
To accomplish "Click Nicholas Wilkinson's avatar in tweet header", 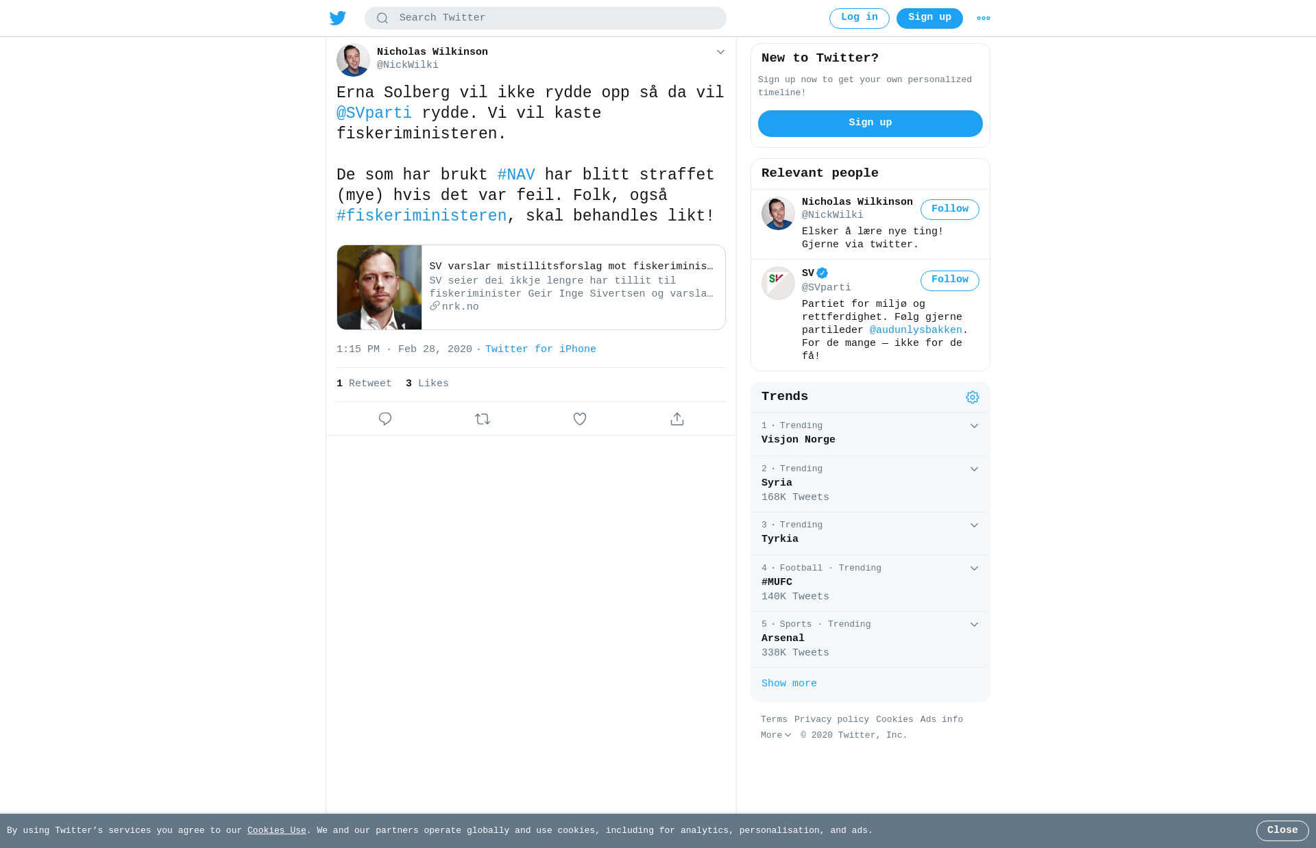I will click(x=353, y=60).
